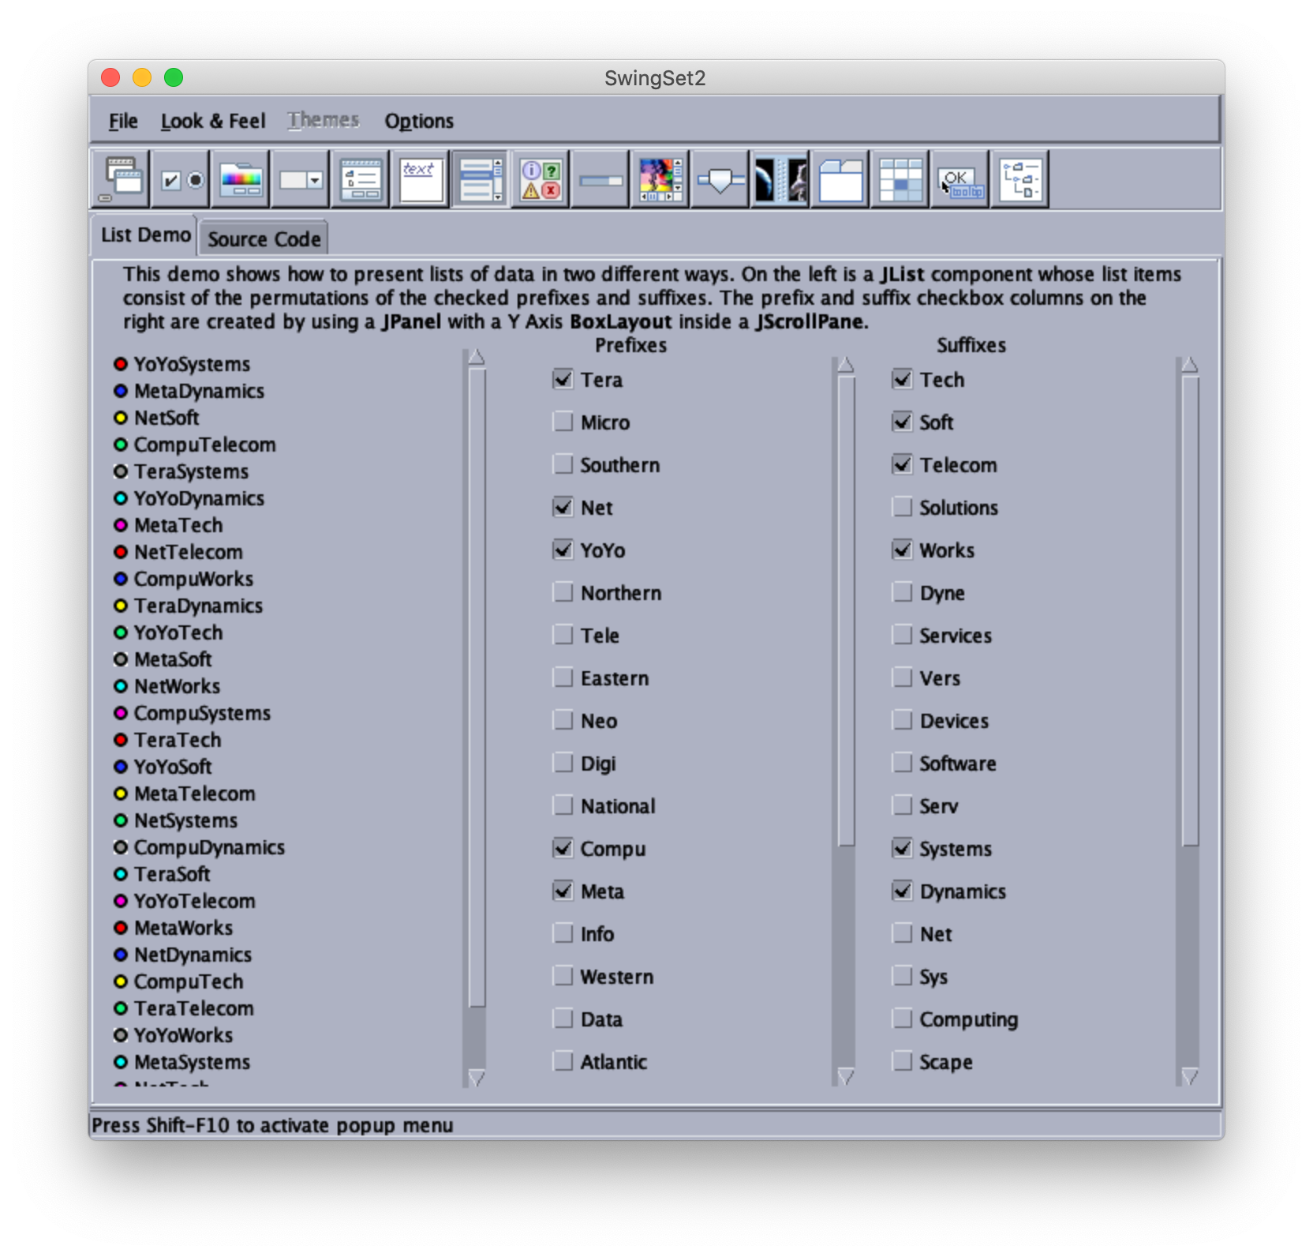The image size is (1313, 1257).
Task: Launch the ComboBox demo from toolbar
Action: [x=301, y=179]
